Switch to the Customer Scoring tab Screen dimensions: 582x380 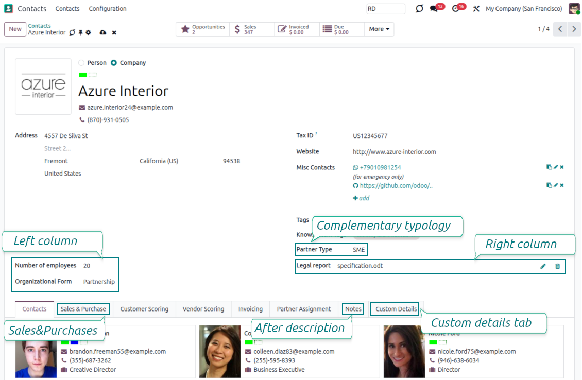[144, 309]
